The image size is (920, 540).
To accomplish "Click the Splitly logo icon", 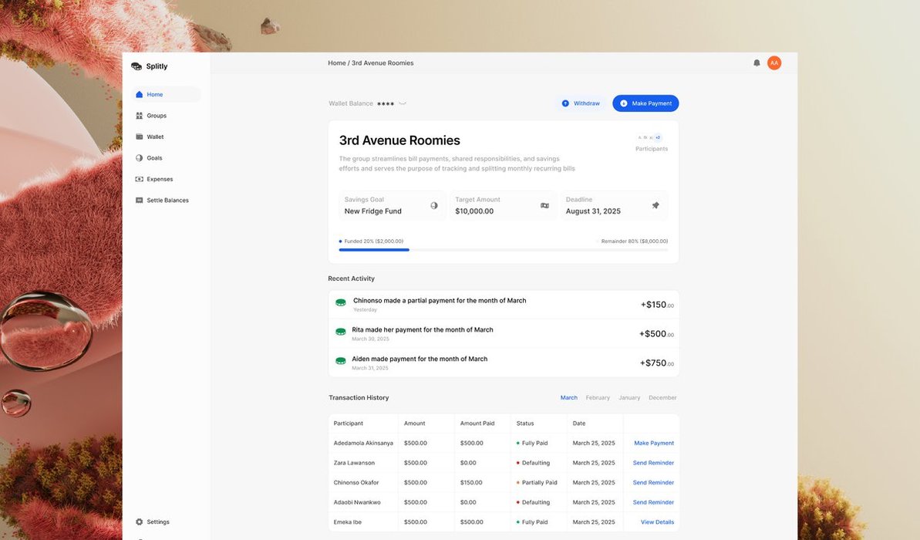I will pos(136,66).
